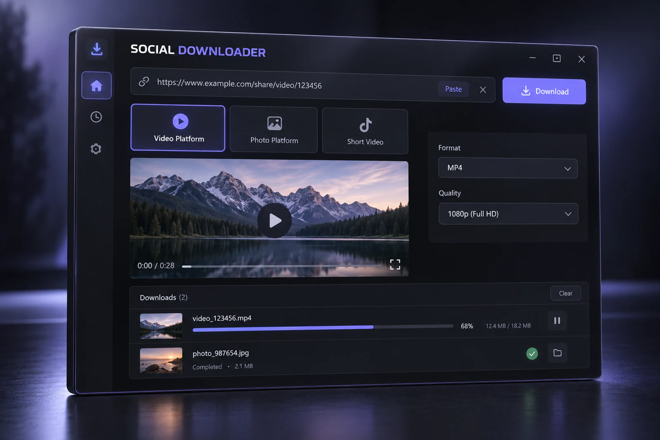The width and height of the screenshot is (660, 440).
Task: Switch to Photo Platform tab
Action: tap(274, 130)
